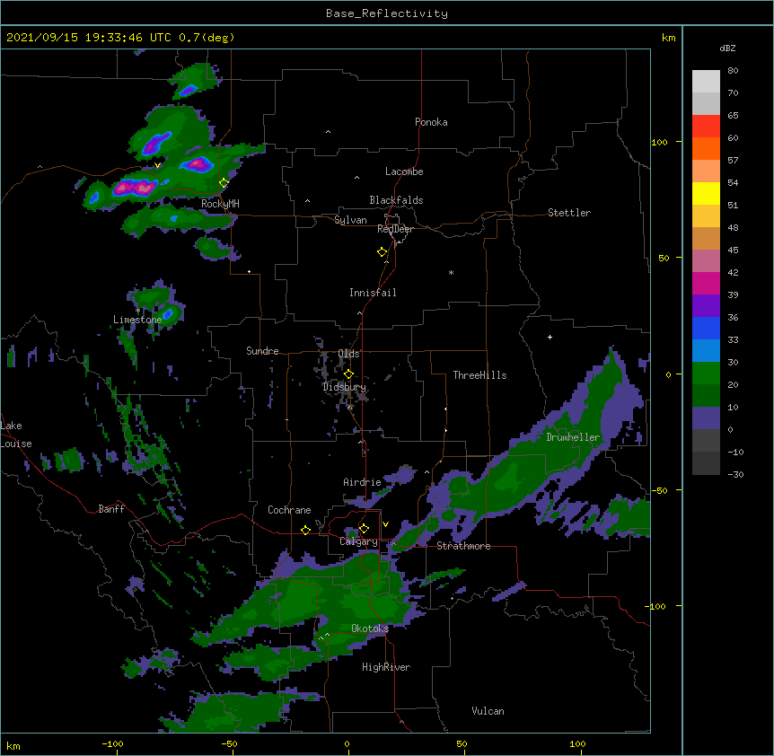Click the blue 36 dBZ legend swatch
The image size is (774, 756).
(706, 328)
